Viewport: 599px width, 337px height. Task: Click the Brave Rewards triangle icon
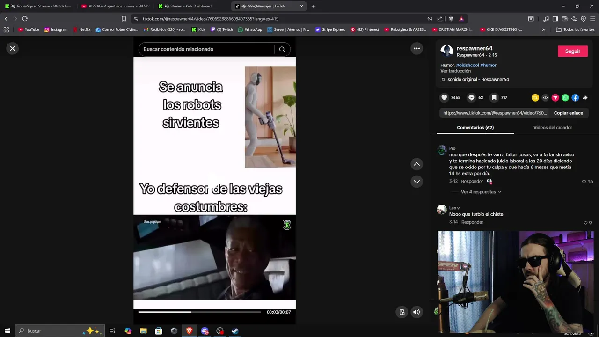point(461,19)
